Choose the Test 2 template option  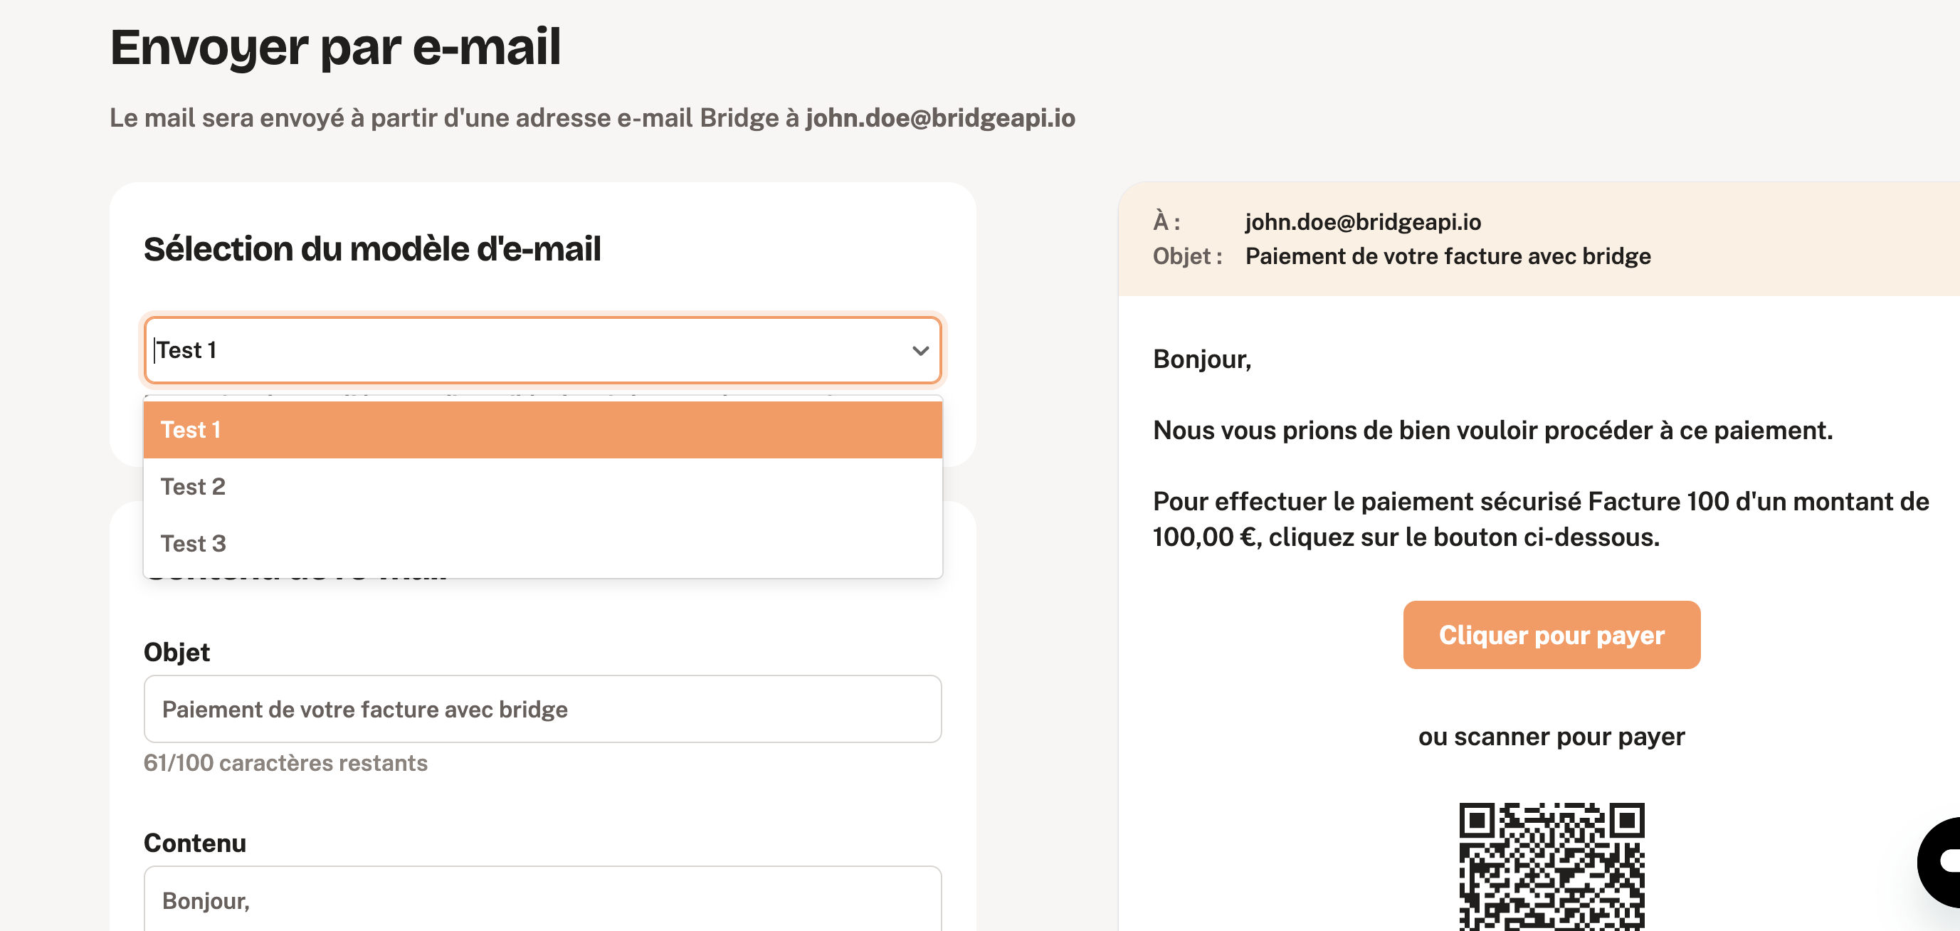click(x=542, y=486)
